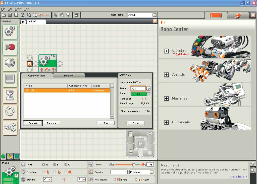Open the Edit menu
Image resolution: width=257 pixels, height=184 pixels.
[10, 9]
